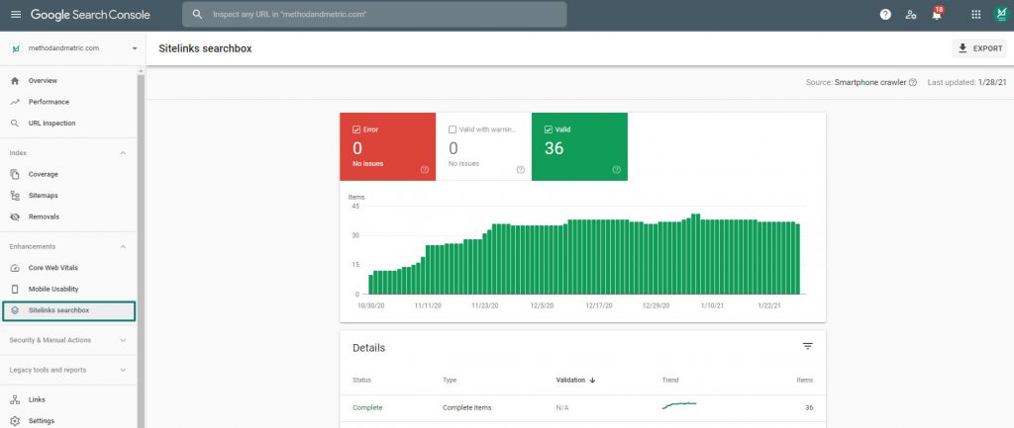Open the hamburger main menu

click(16, 14)
